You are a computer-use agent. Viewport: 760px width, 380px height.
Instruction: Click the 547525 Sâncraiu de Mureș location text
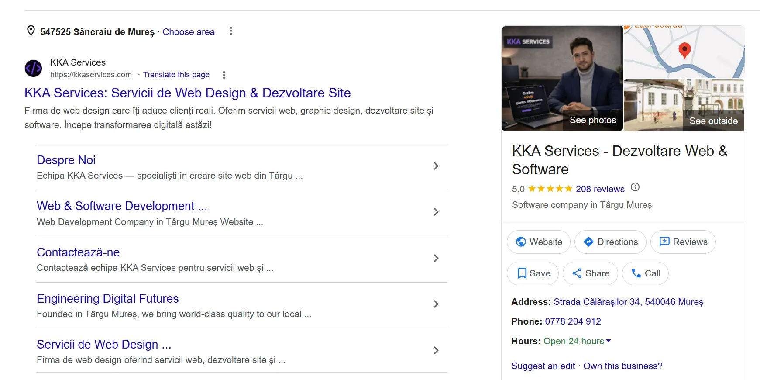(97, 32)
